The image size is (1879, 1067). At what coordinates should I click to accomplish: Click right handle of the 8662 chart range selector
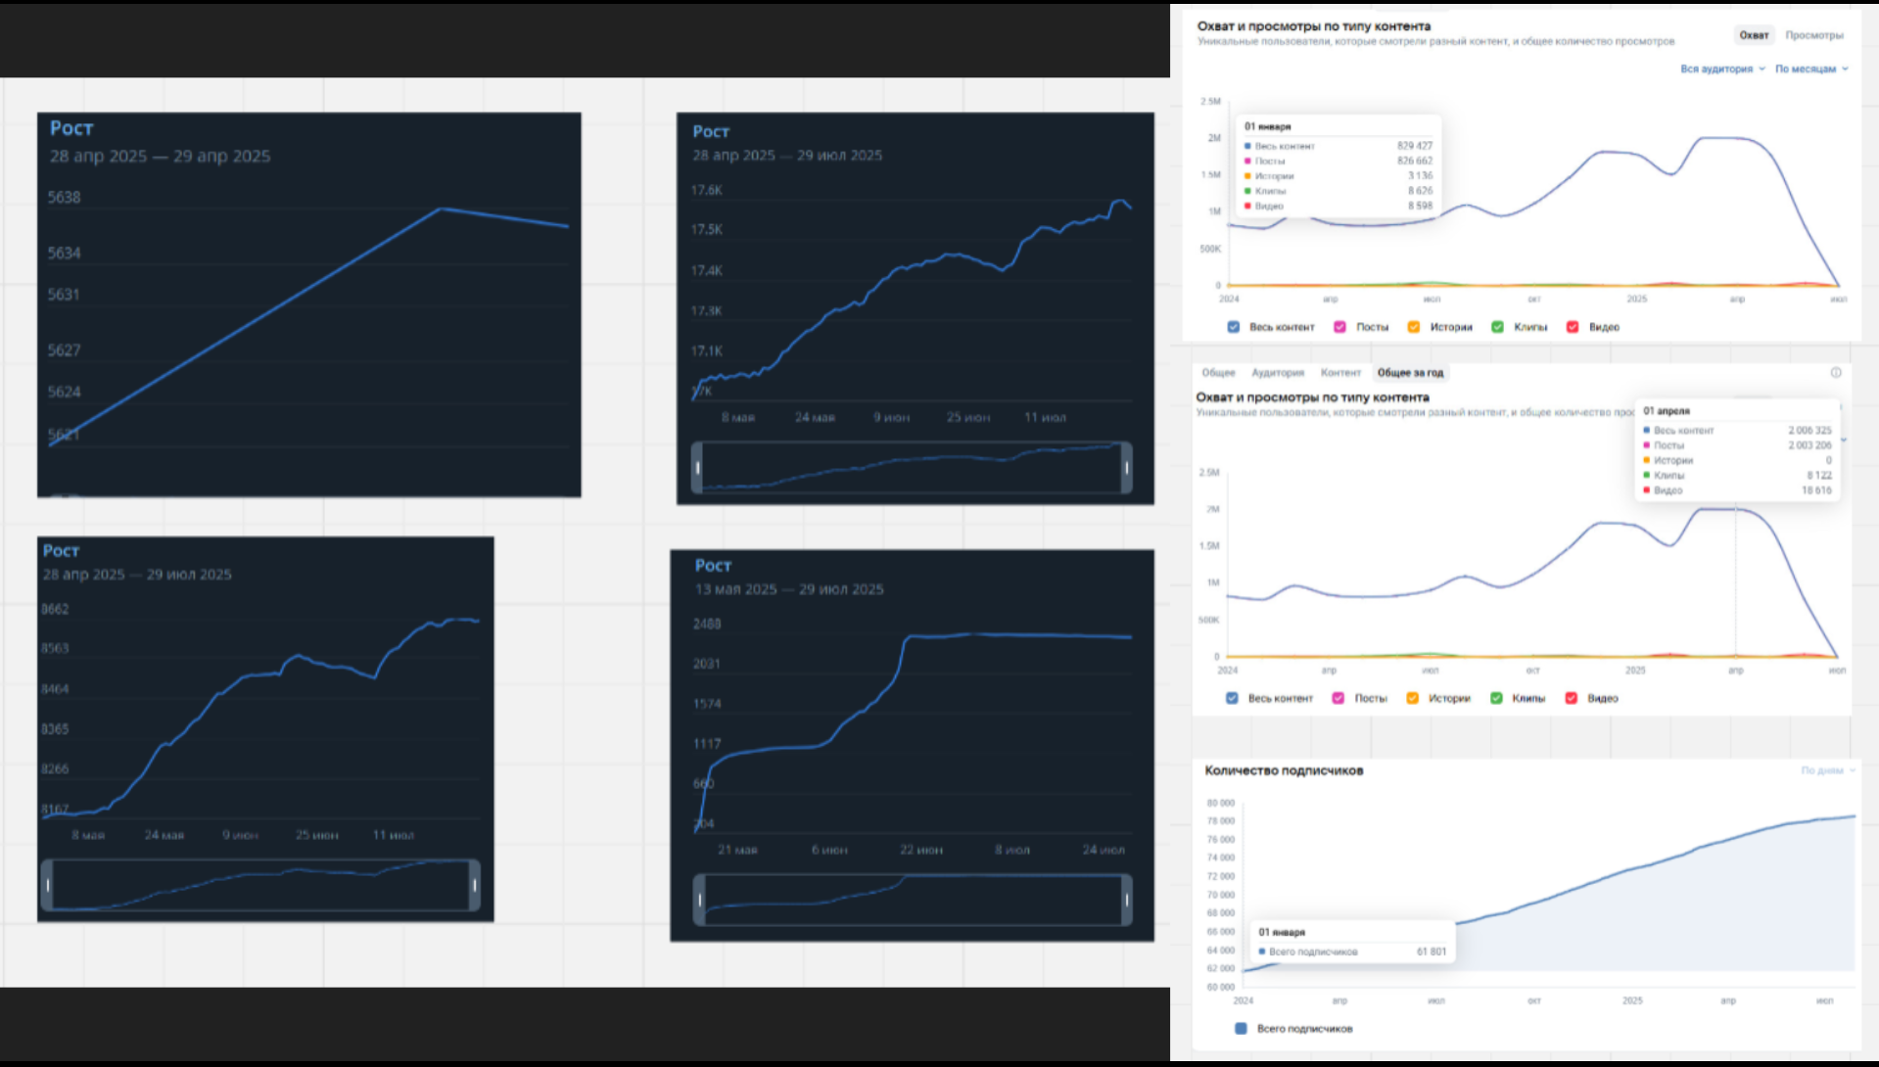click(475, 885)
